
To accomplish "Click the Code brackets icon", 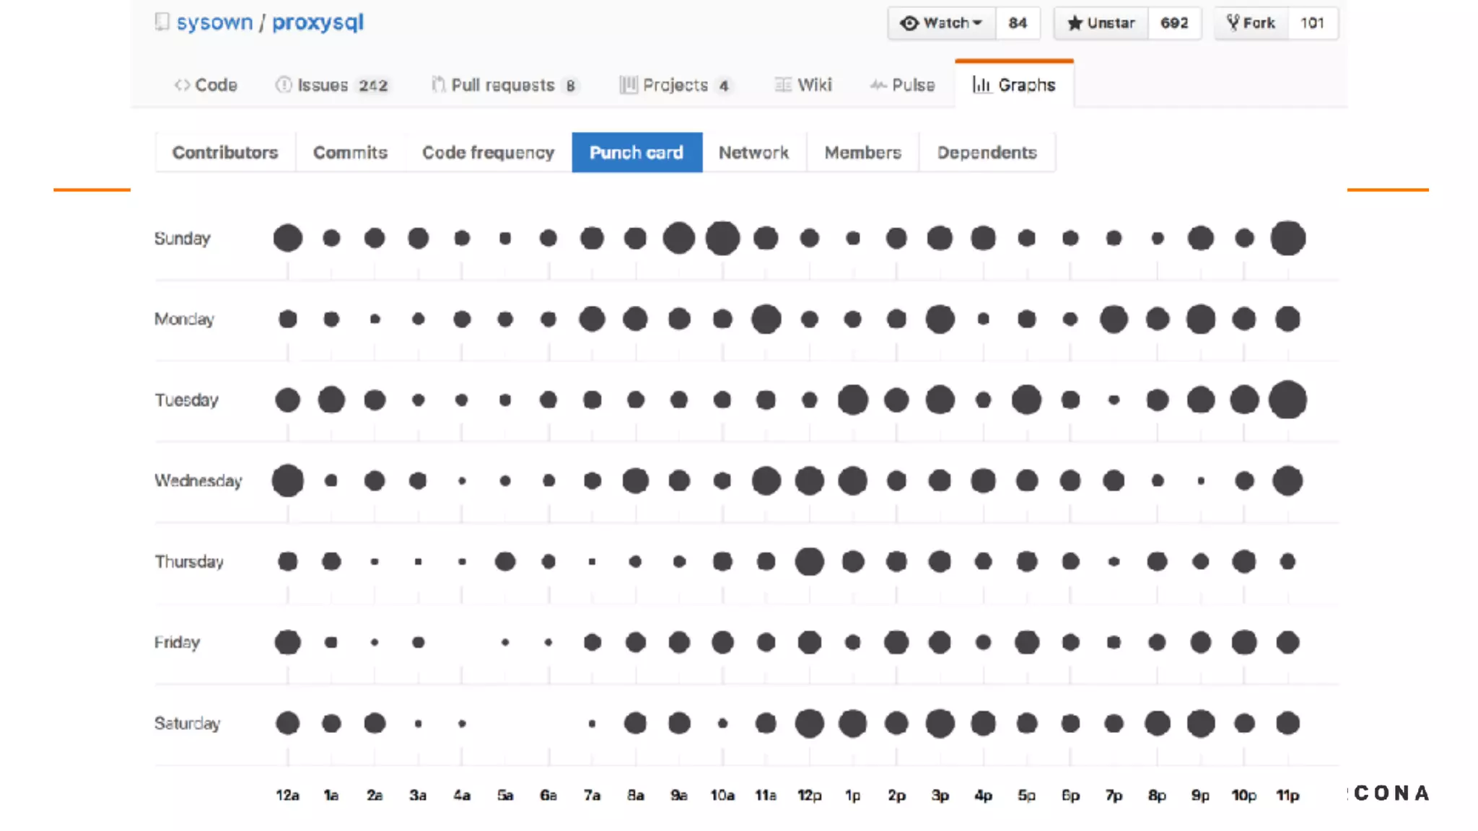I will [x=182, y=85].
